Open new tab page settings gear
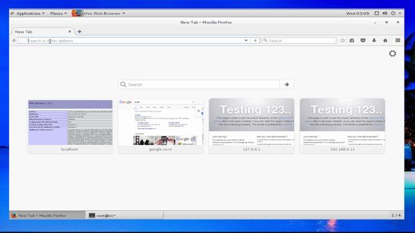 (392, 54)
